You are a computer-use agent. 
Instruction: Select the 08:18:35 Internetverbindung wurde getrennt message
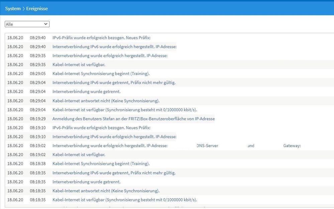click(x=87, y=182)
